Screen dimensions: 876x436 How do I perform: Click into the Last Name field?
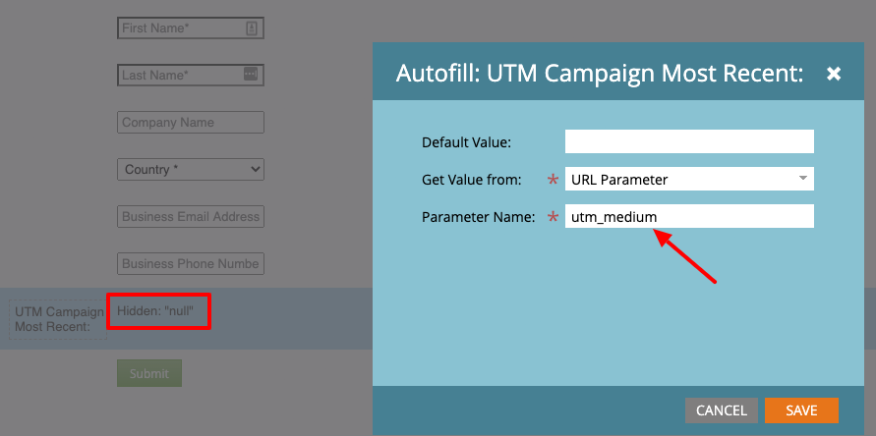tap(179, 75)
